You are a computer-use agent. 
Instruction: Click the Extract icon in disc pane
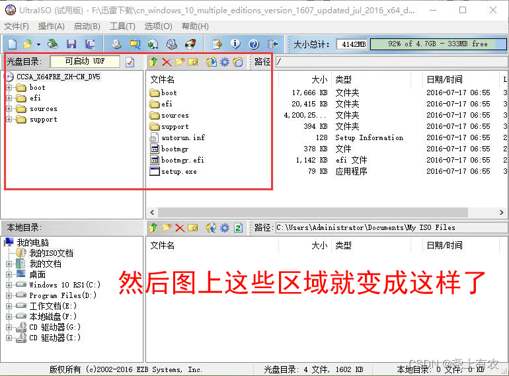click(211, 61)
